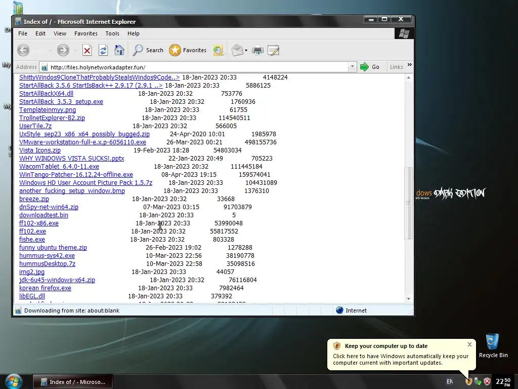Click the Back navigation arrow button
518x389 pixels.
click(23, 50)
